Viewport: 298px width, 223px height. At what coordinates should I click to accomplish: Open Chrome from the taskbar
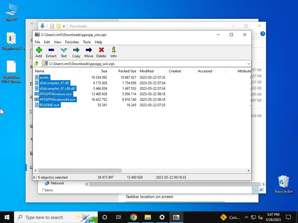[x=133, y=217]
